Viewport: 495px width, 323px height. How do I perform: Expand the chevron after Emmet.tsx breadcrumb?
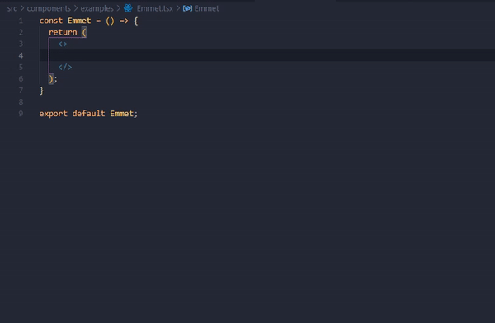(178, 8)
